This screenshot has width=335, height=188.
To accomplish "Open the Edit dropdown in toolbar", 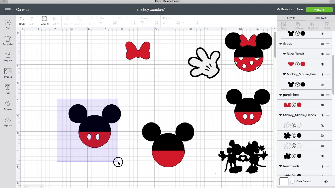I will (x=55, y=21).
